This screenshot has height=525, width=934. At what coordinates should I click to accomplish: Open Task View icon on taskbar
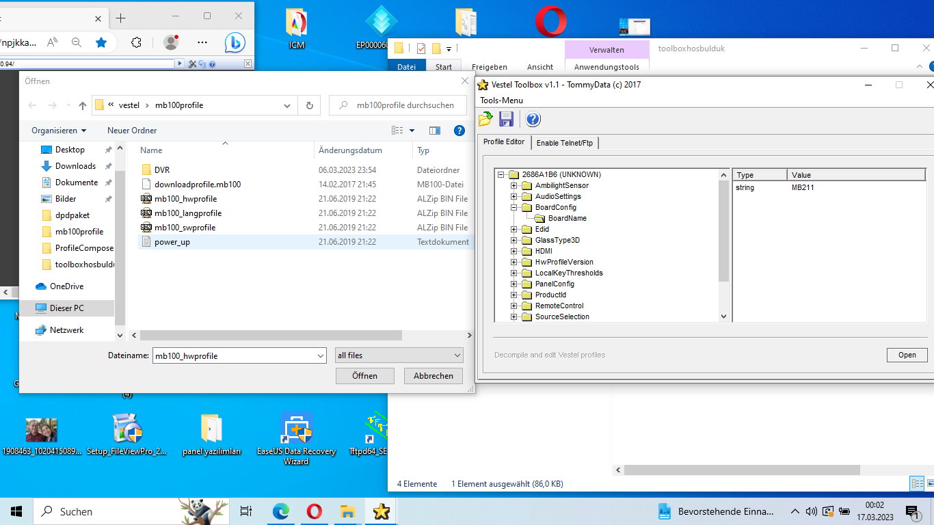(x=246, y=511)
